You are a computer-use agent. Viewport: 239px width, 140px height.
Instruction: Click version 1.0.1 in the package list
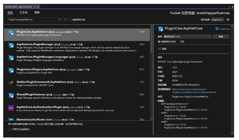142,107
